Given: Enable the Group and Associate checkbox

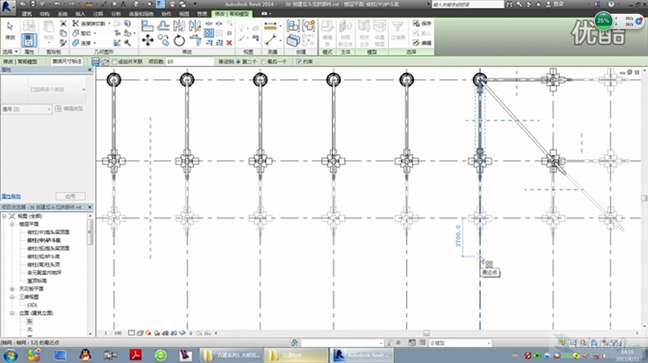Looking at the screenshot, I should 115,62.
